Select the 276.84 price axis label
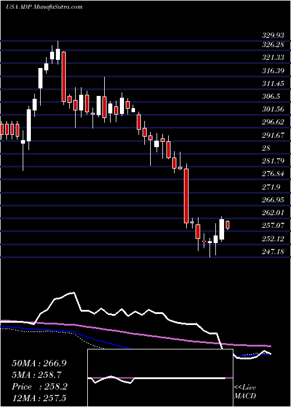Viewport: 291px width, 407px height. (x=273, y=174)
